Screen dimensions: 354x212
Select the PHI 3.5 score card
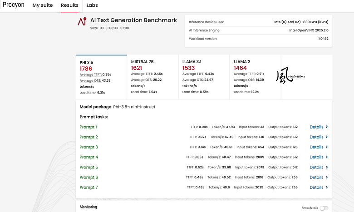pos(101,77)
